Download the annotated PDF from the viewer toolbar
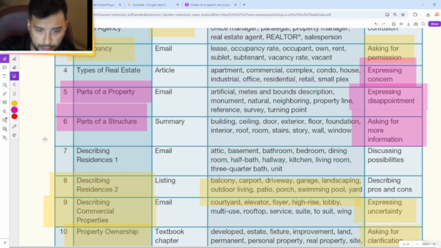The height and width of the screenshot is (248, 441). coord(409,24)
